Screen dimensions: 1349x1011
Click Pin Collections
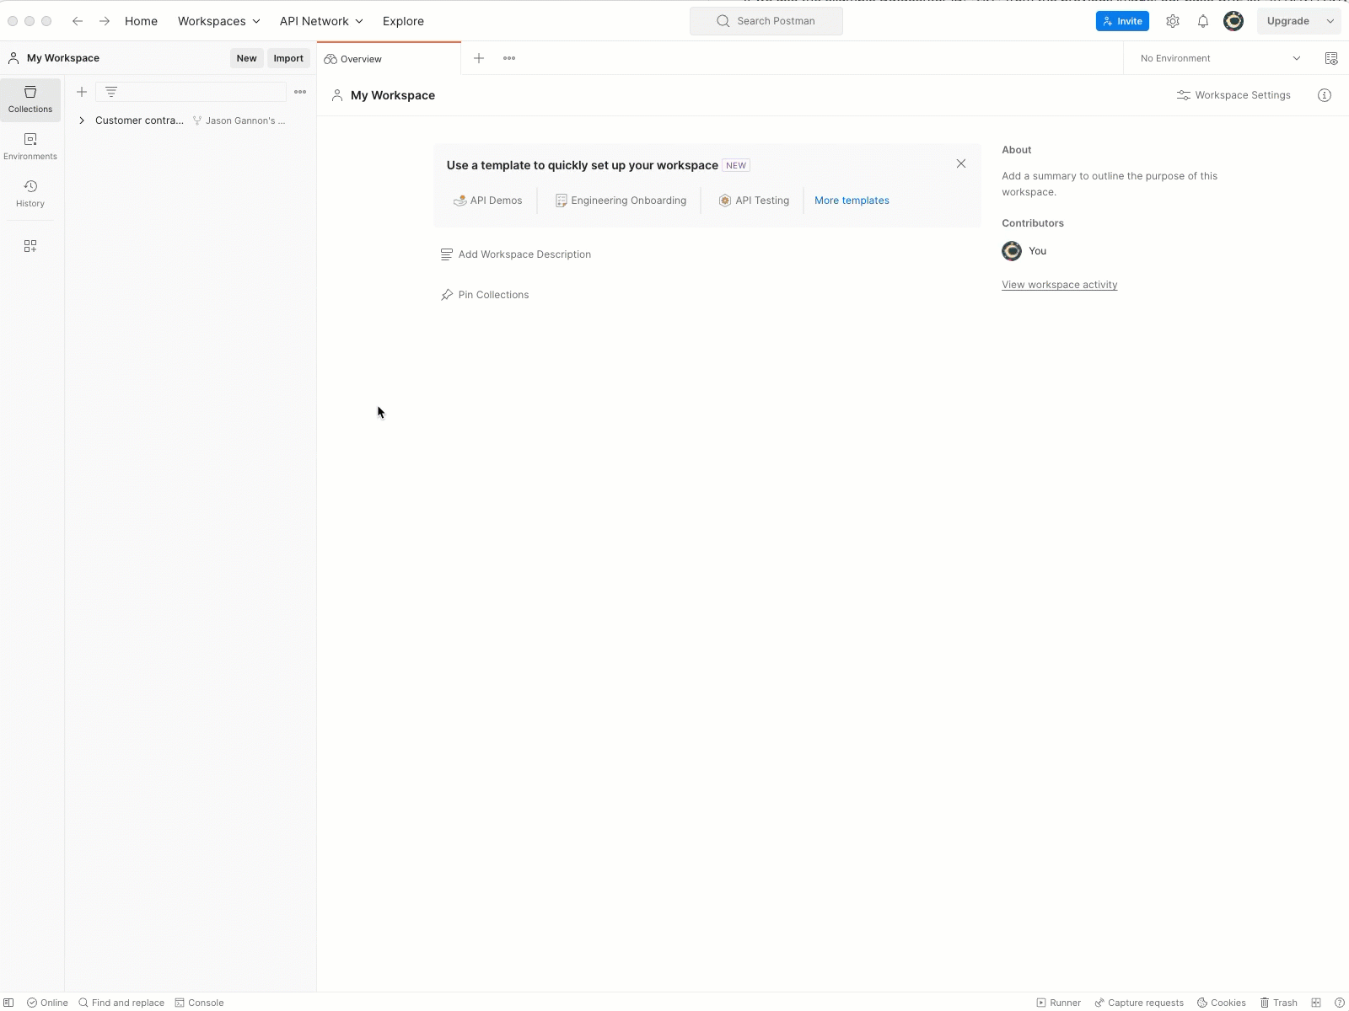(485, 295)
